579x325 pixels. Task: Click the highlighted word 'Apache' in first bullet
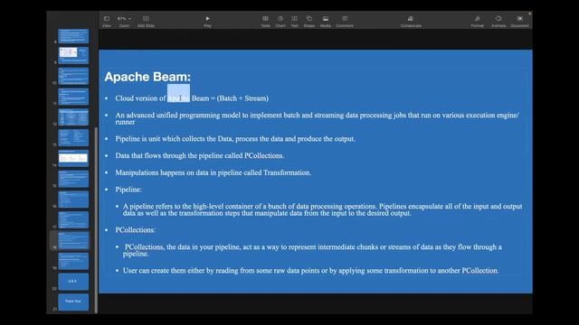pos(178,98)
